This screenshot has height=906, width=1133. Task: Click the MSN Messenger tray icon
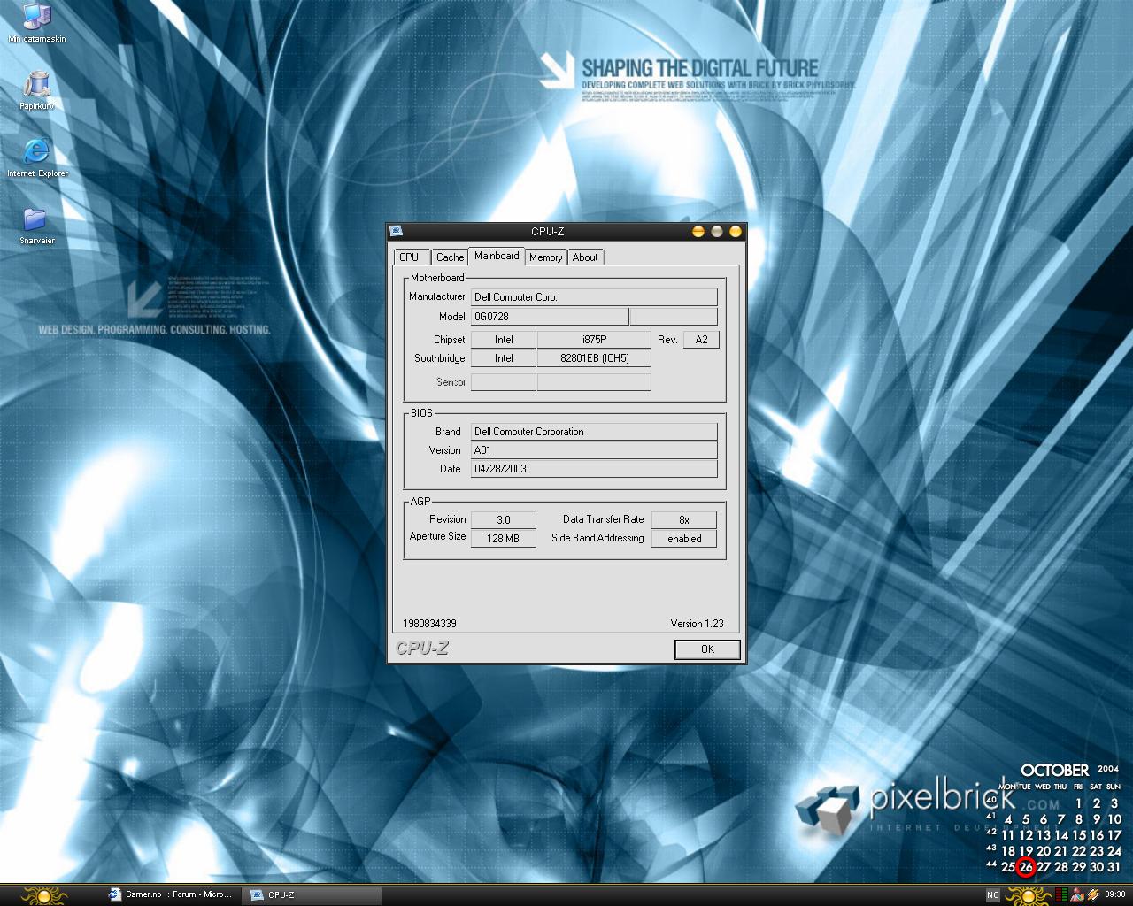(x=1077, y=895)
